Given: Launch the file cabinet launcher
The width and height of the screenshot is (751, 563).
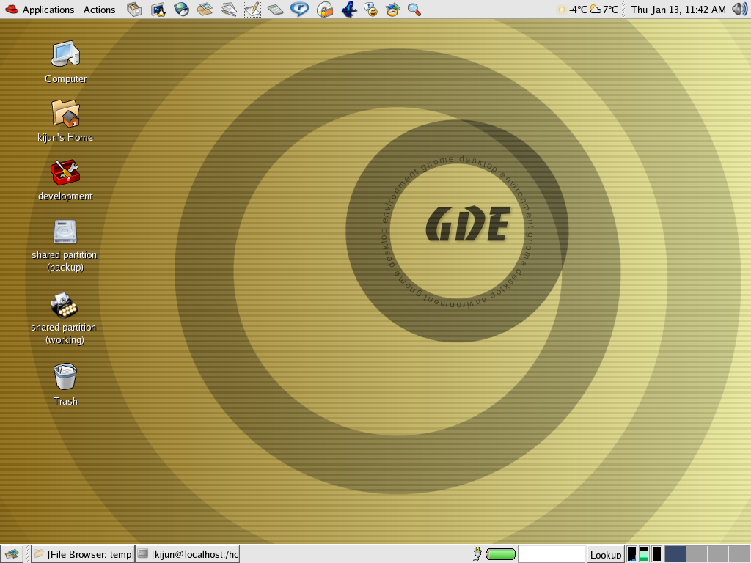Looking at the screenshot, I should coord(134,10).
